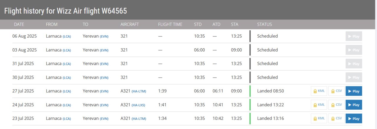
Task: Open LCA airport link on 06 Aug row
Action: (x=67, y=37)
